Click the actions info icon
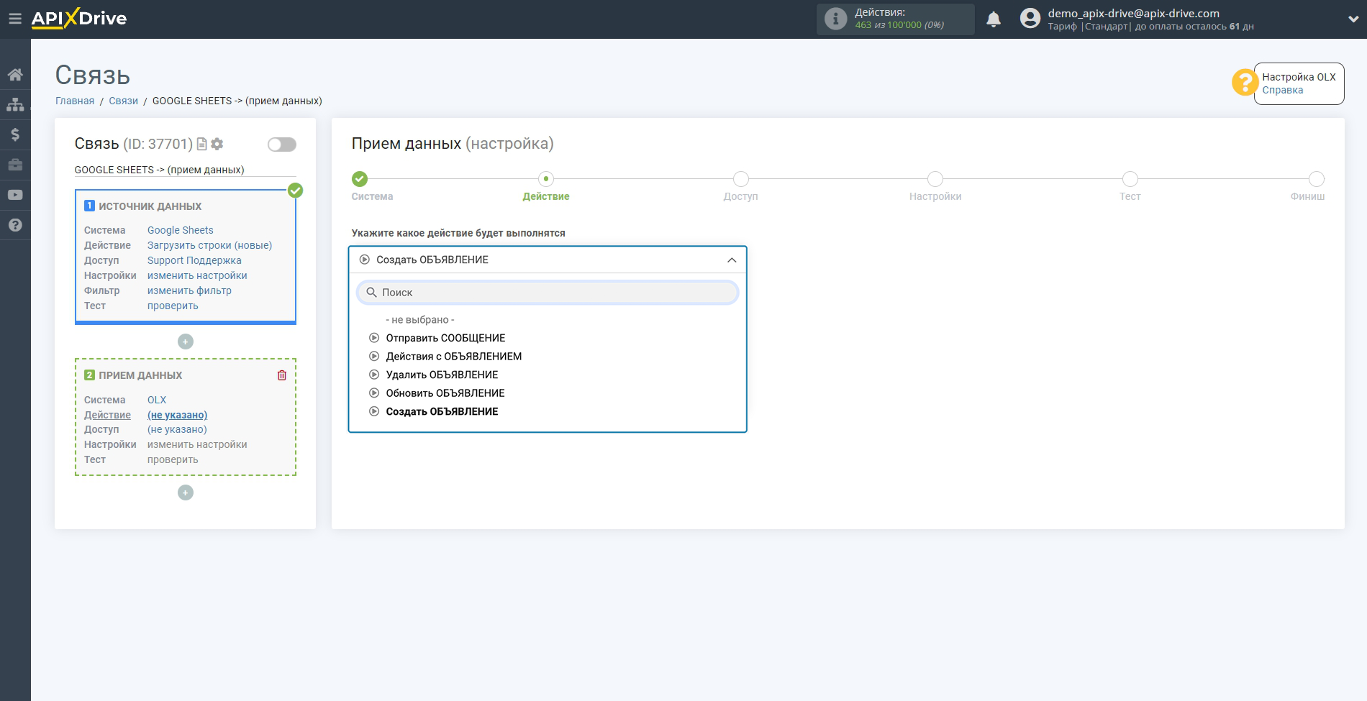Screen dimensions: 1367x701 (835, 19)
